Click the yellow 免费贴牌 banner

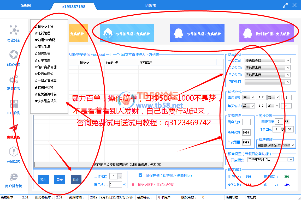tap(78, 33)
